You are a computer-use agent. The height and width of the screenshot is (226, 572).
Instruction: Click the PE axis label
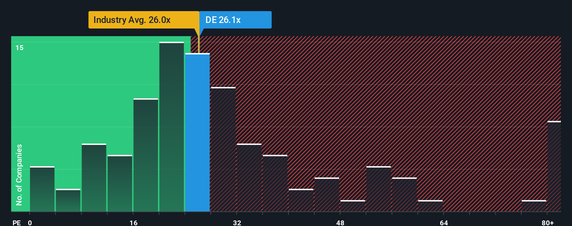pyautogui.click(x=16, y=223)
